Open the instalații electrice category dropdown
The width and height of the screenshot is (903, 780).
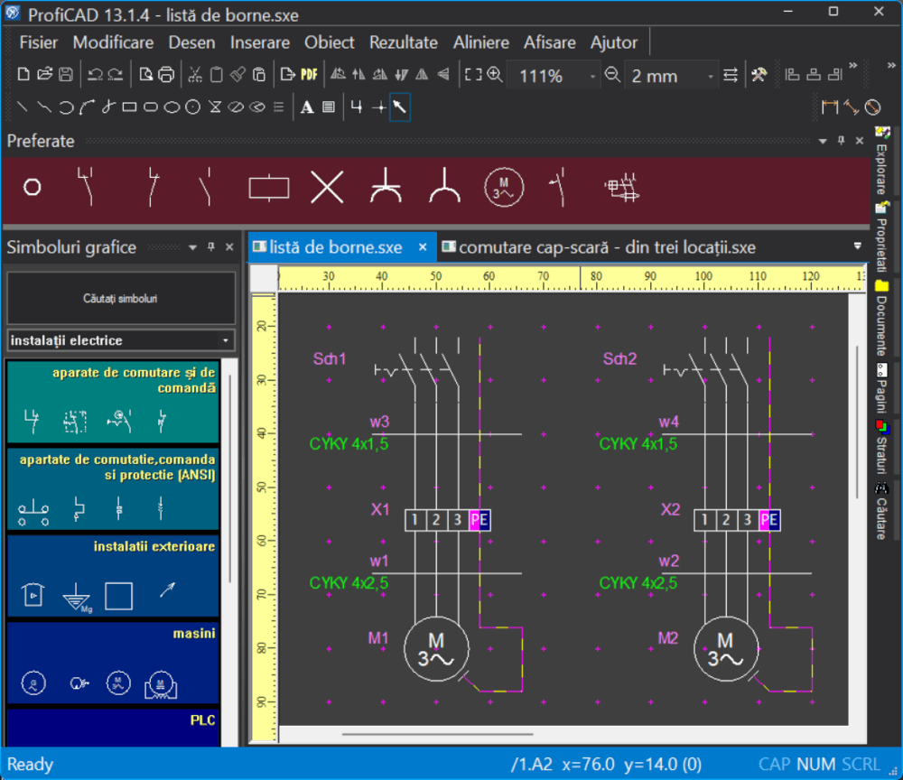coord(226,340)
